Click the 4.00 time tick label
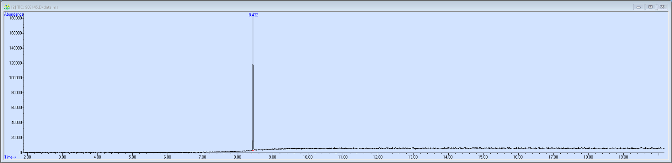 pyautogui.click(x=97, y=157)
